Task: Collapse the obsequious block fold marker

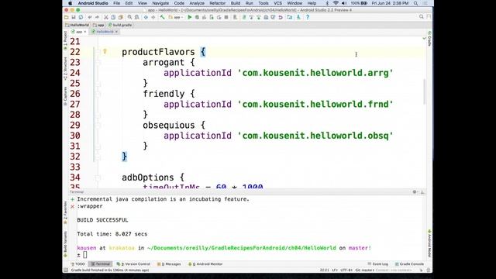Action: 98,126
